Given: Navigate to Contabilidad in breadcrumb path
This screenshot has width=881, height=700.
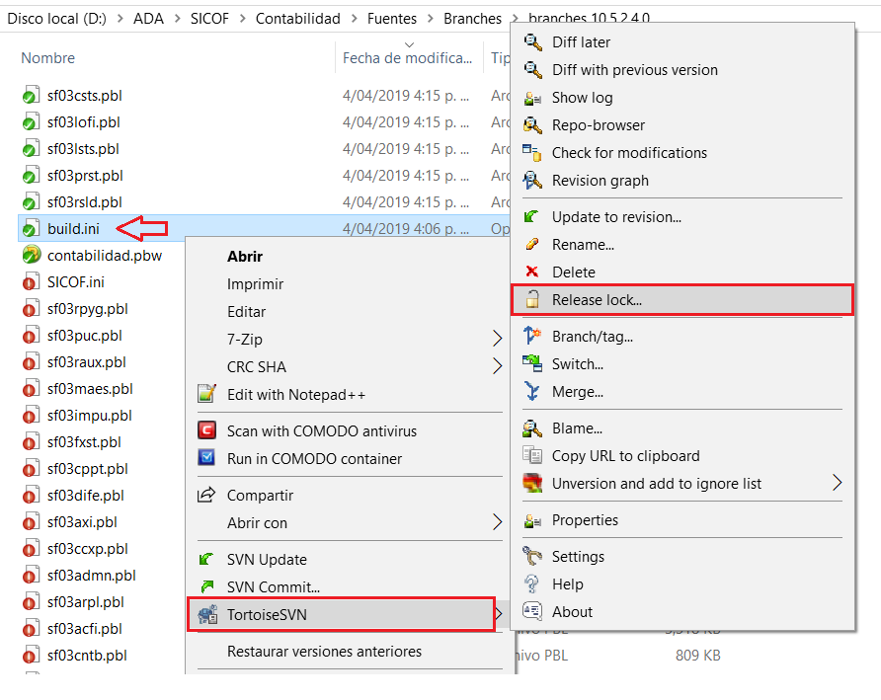Looking at the screenshot, I should click(x=297, y=19).
